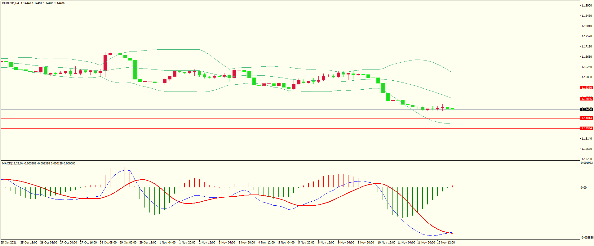Click the red 1.13564 price level tag

point(586,128)
